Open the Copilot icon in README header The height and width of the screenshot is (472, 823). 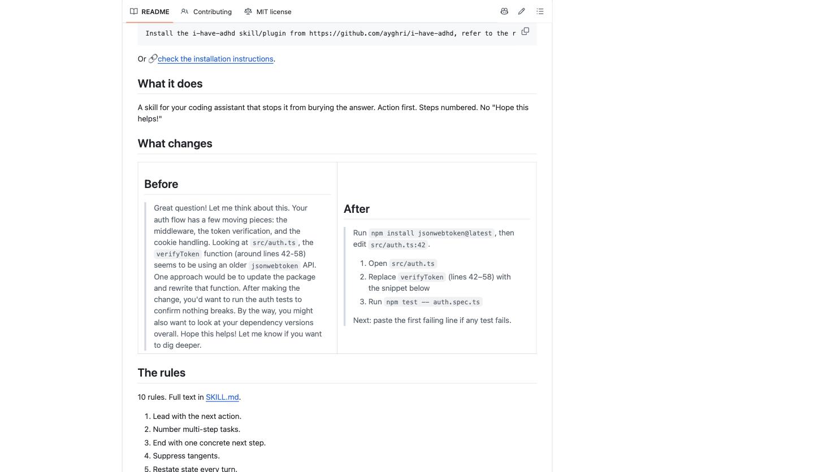pos(504,11)
